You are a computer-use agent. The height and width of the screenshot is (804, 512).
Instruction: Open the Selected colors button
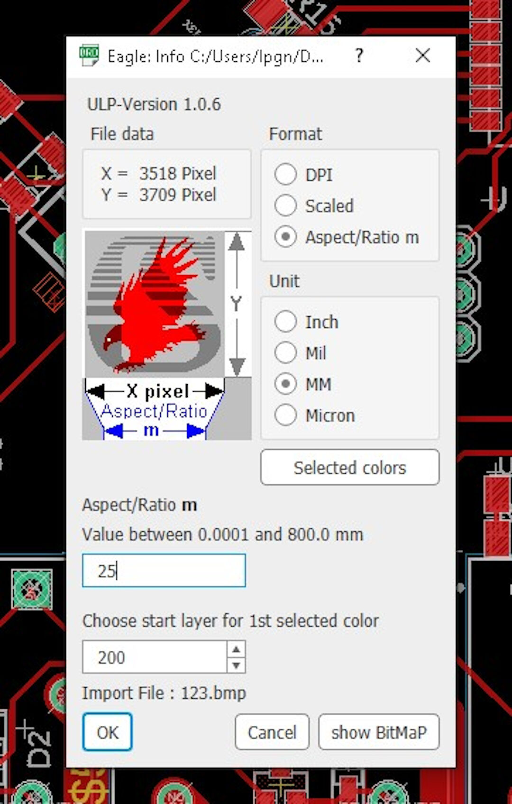[x=350, y=468]
